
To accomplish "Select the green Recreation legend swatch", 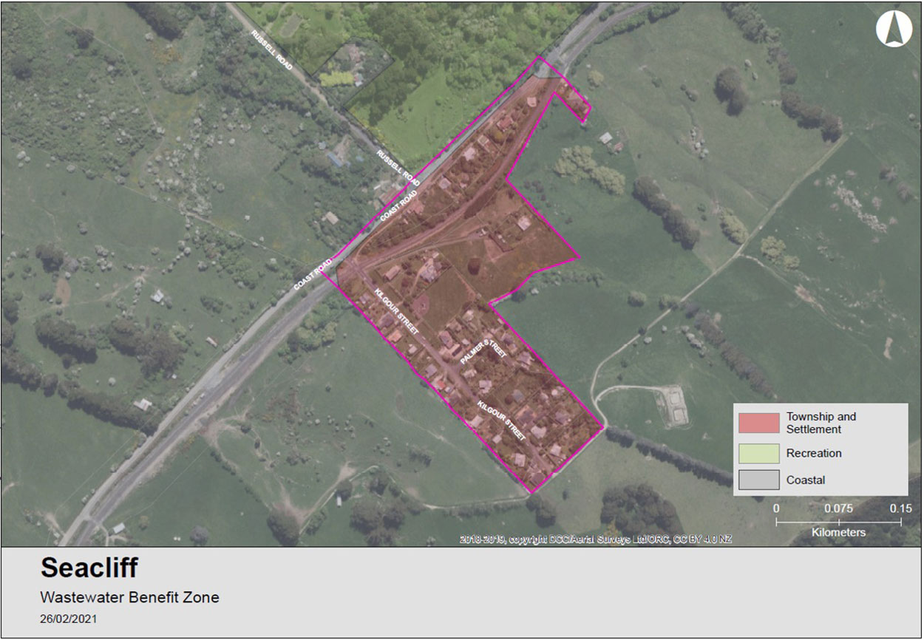I will [758, 453].
